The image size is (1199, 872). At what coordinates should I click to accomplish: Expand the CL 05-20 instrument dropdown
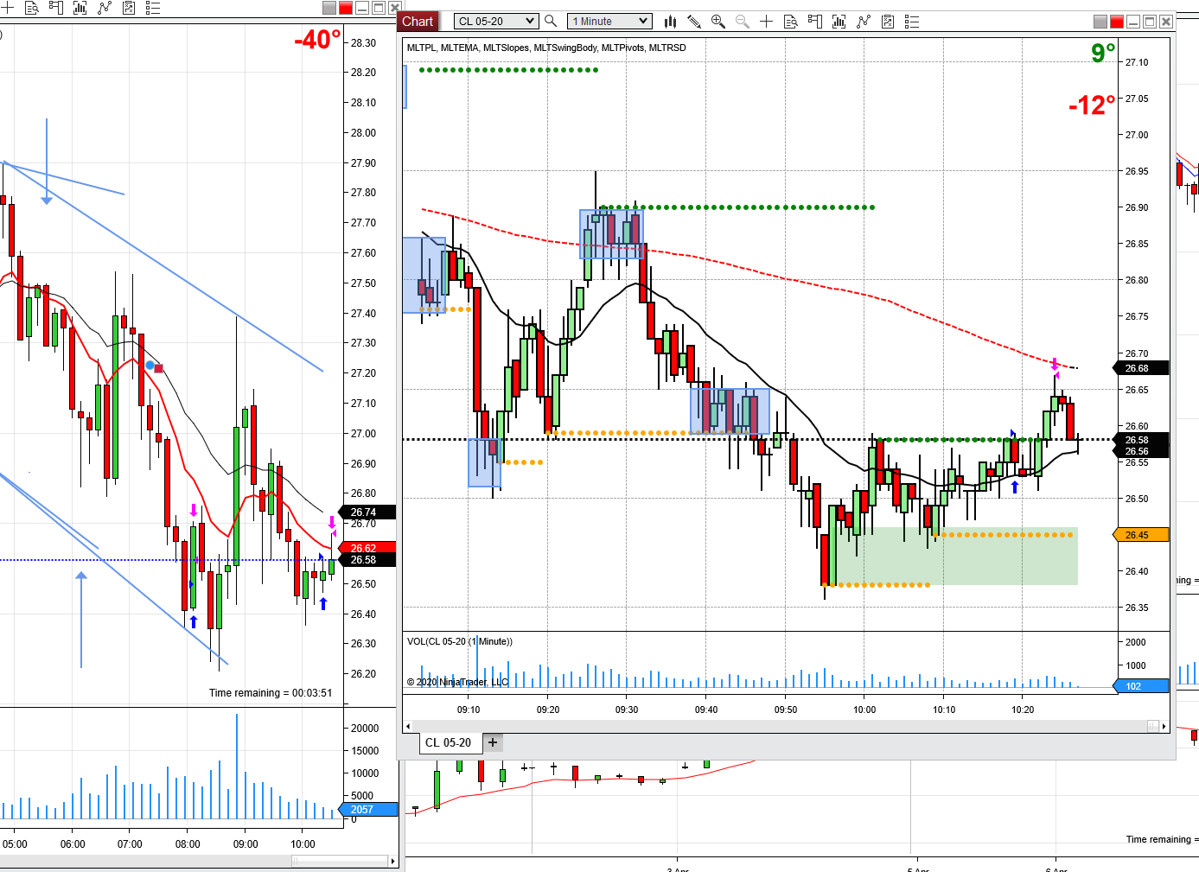(x=496, y=21)
